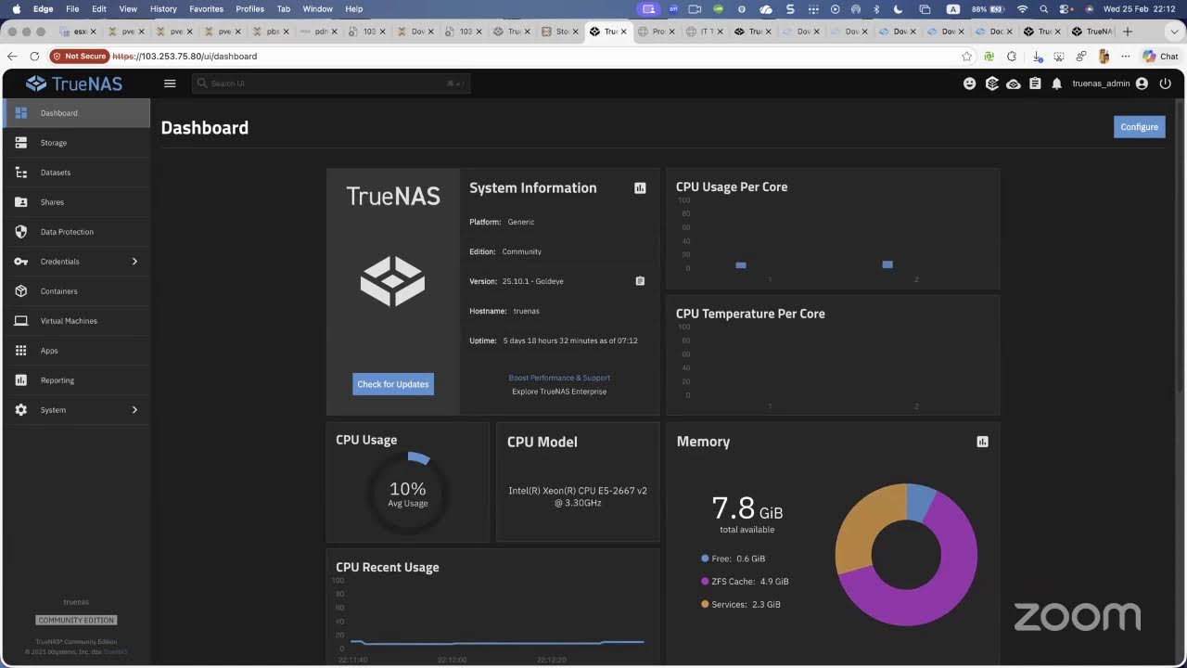Go to Apps in the sidebar

coord(75,351)
